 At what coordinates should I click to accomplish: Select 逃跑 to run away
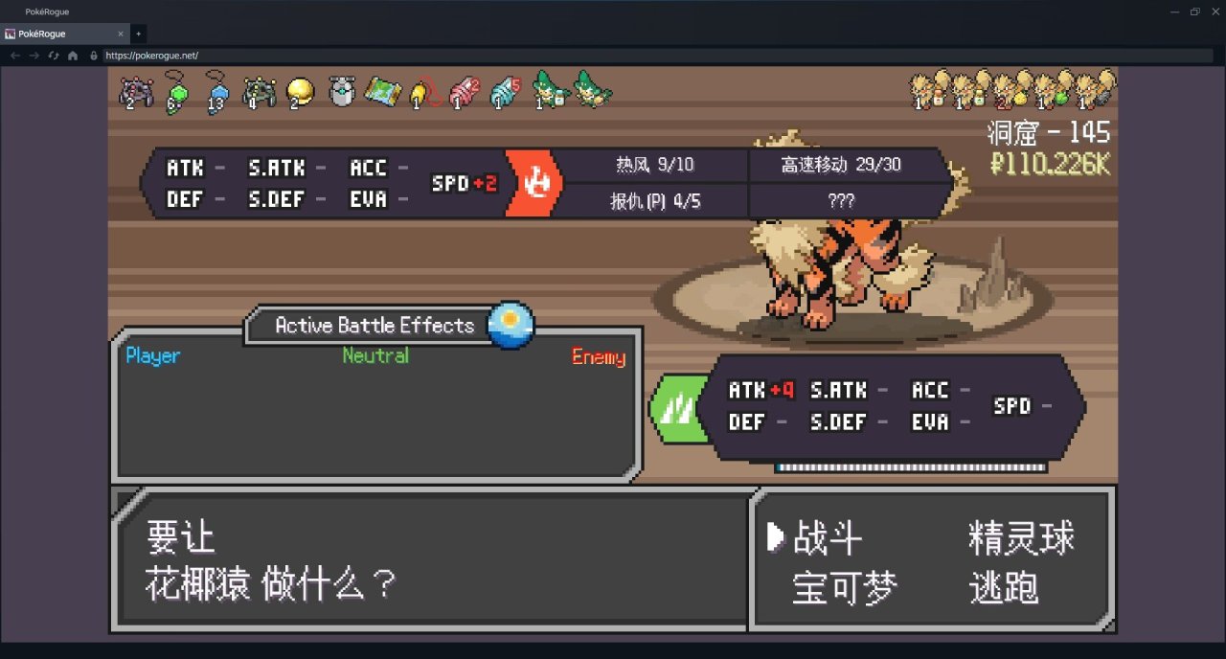click(x=1004, y=587)
